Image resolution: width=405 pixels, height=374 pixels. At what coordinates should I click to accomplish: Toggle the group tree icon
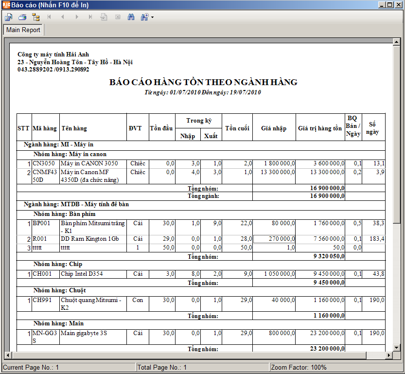[36, 17]
